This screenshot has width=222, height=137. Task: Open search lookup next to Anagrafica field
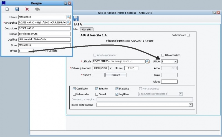tap(69, 23)
